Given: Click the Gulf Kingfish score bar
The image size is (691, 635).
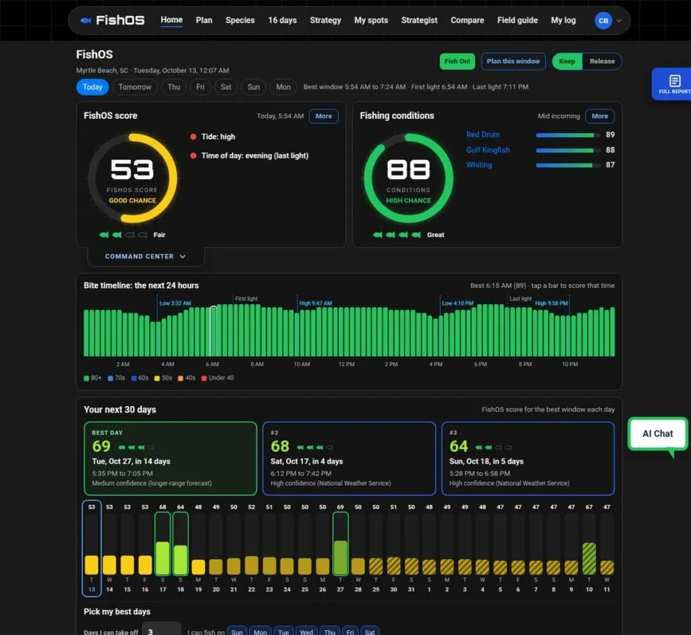Looking at the screenshot, I should click(568, 151).
